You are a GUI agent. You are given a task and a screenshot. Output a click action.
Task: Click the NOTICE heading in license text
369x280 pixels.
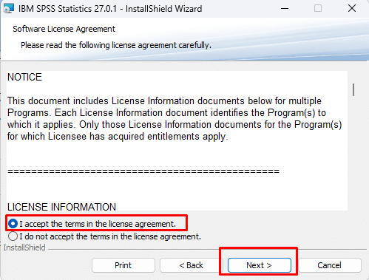point(24,78)
